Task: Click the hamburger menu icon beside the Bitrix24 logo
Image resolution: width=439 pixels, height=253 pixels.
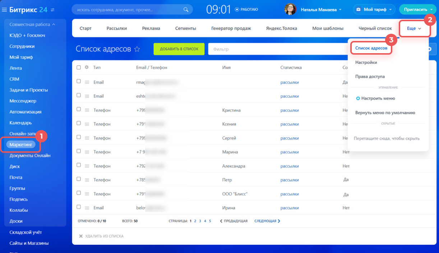Action: click(x=5, y=10)
